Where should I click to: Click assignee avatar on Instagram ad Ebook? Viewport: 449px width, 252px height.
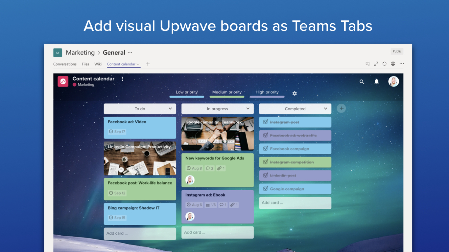(x=190, y=217)
